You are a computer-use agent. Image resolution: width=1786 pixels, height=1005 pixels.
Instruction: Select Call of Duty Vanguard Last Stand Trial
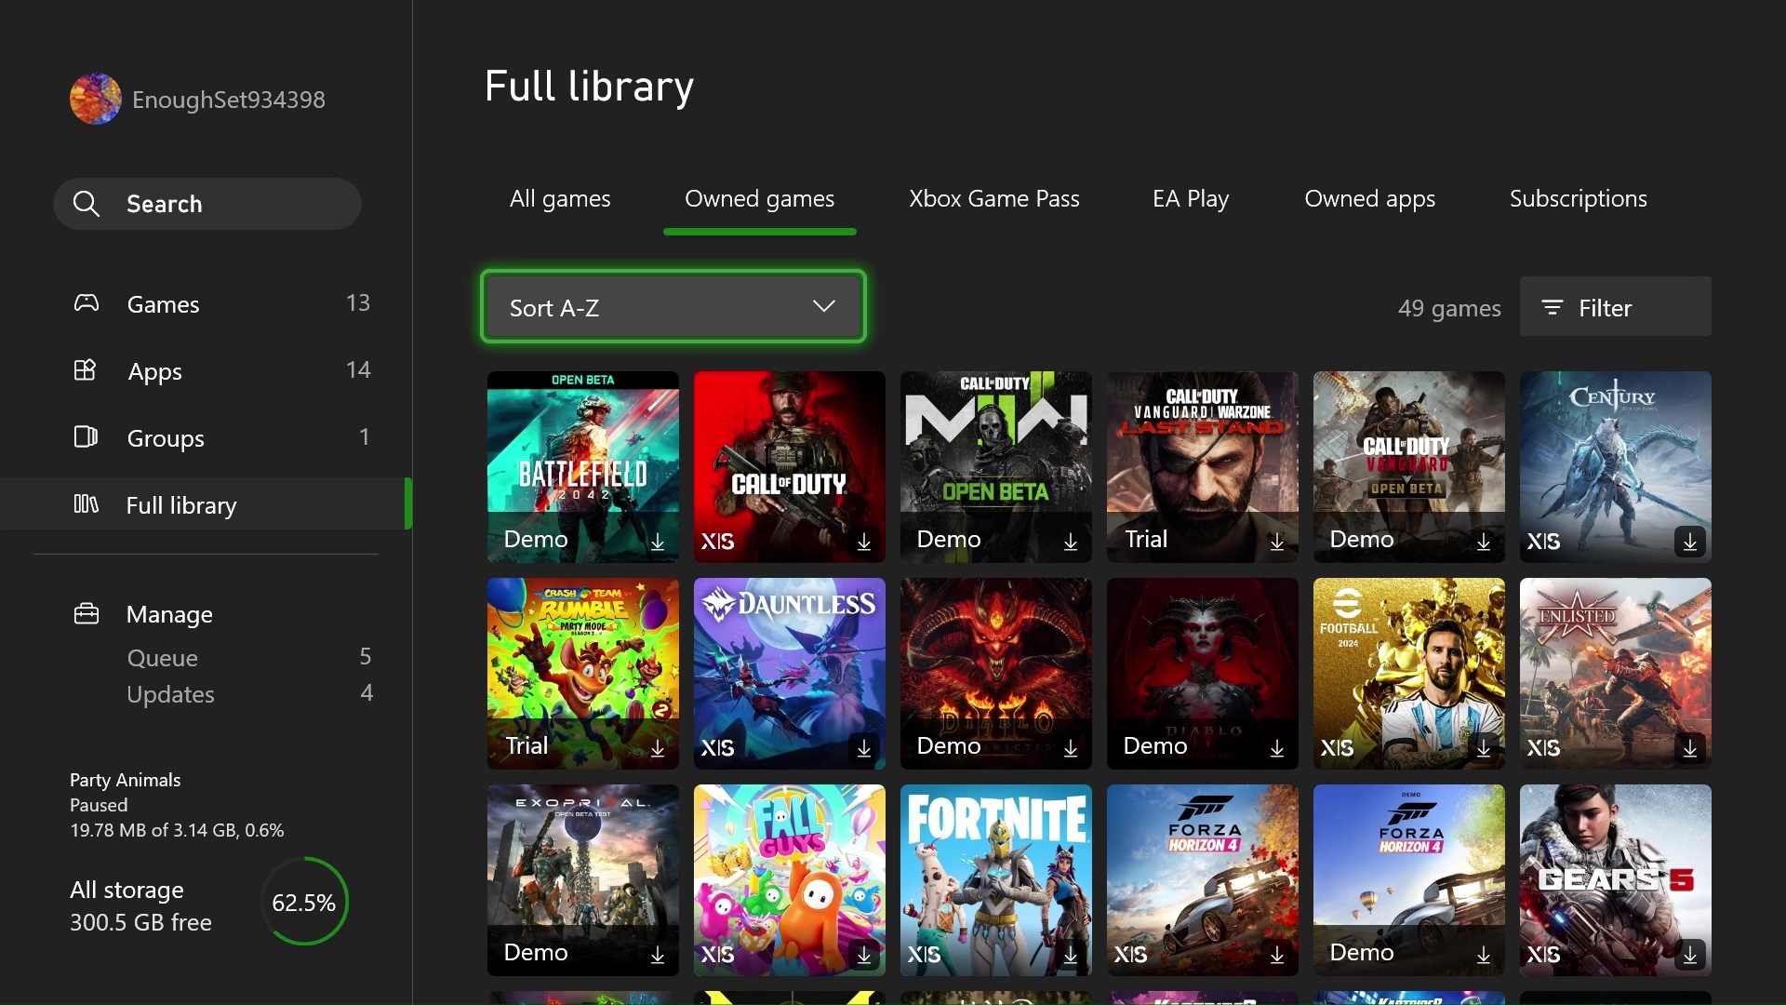tap(1203, 467)
